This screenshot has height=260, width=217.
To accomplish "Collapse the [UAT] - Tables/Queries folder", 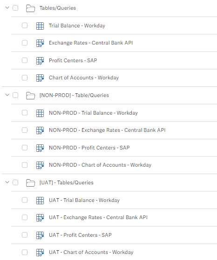I will point(7,182).
